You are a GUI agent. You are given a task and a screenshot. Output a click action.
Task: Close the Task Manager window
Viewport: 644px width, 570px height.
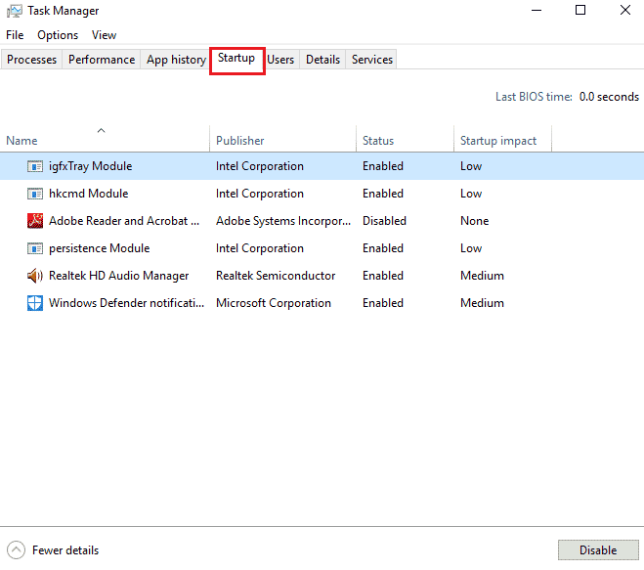point(625,11)
